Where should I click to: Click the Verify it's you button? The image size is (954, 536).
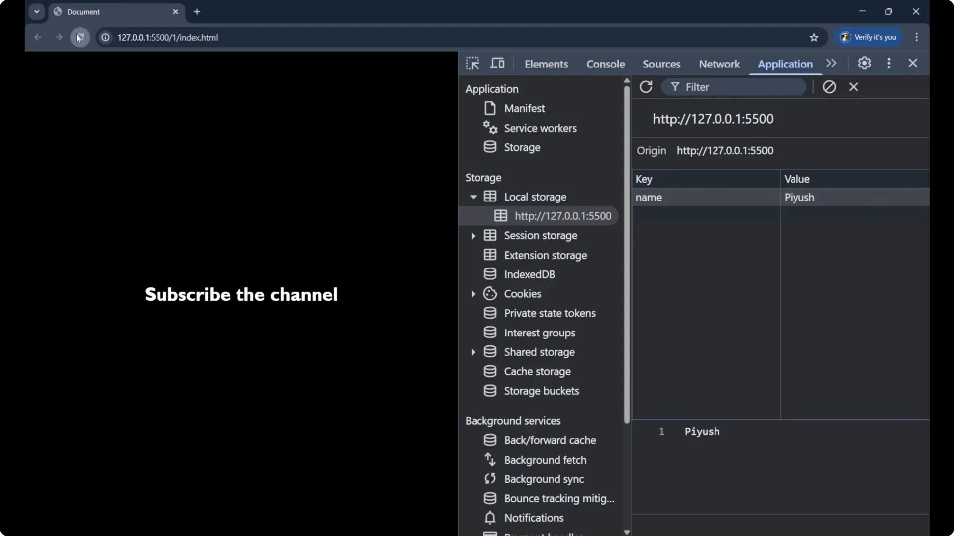point(869,37)
